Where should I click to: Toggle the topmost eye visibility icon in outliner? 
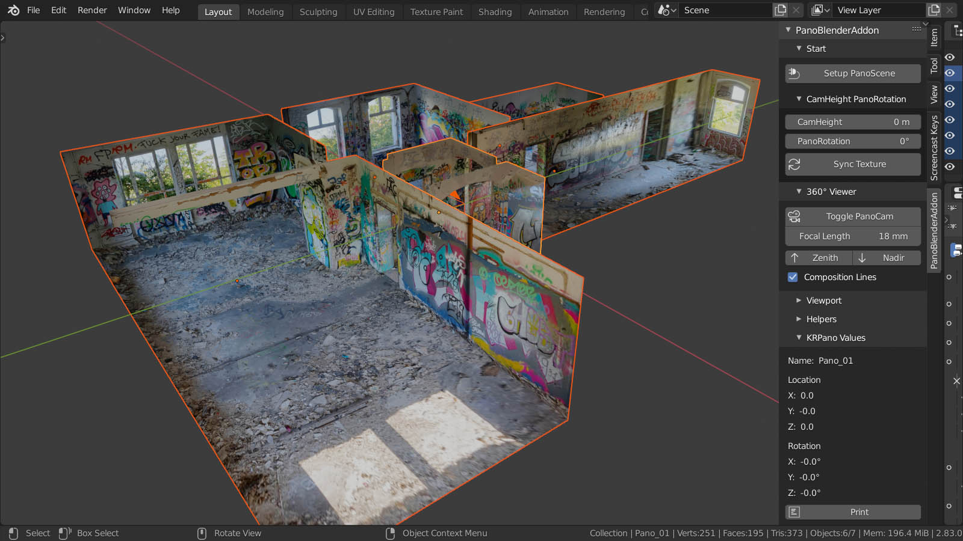pyautogui.click(x=950, y=57)
